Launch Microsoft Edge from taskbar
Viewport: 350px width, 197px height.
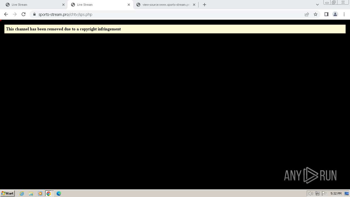pos(59,193)
